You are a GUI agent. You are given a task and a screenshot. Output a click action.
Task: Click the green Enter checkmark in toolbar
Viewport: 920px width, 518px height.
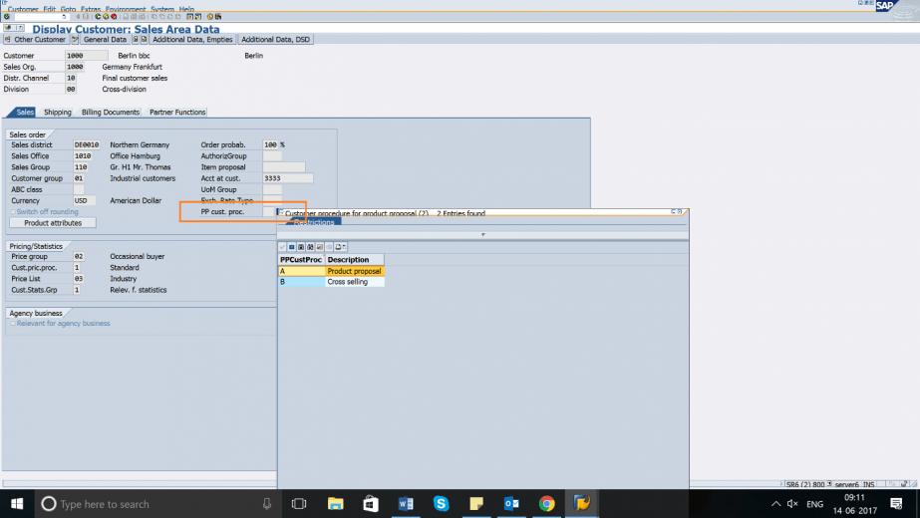pos(7,17)
